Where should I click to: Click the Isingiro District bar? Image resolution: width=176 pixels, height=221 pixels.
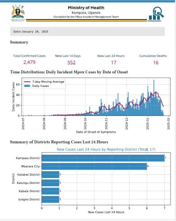(51, 199)
